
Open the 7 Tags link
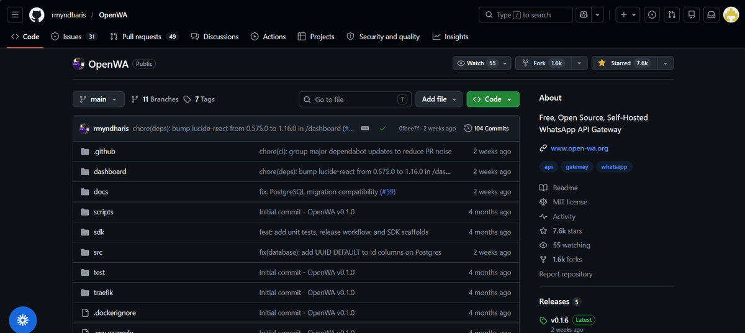tap(199, 99)
